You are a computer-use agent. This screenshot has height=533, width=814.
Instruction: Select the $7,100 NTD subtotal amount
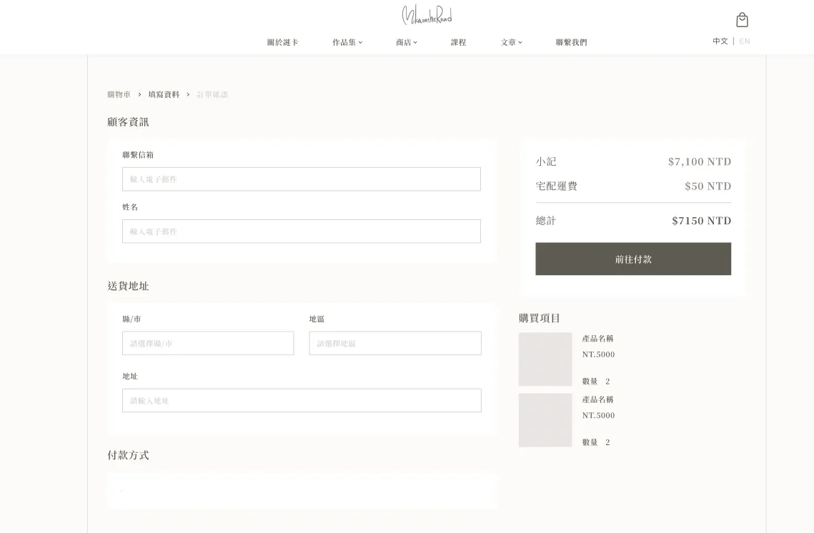699,161
